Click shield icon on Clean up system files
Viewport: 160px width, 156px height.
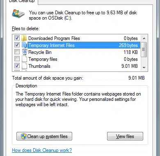pos(24,136)
